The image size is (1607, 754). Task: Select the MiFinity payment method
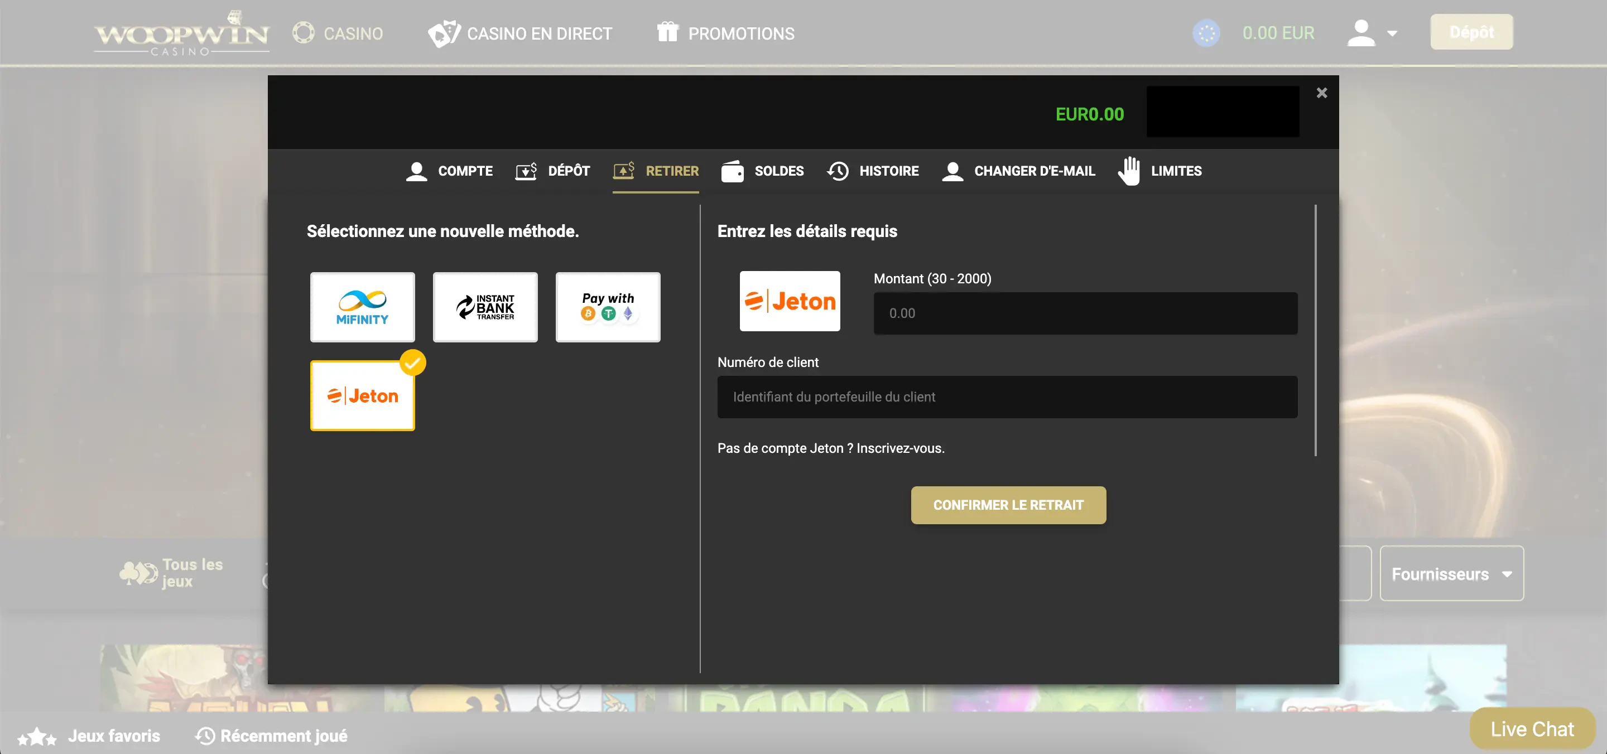[x=362, y=307]
